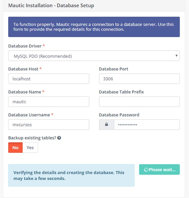
Task: Click the Database Host label
Action: pos(23,69)
